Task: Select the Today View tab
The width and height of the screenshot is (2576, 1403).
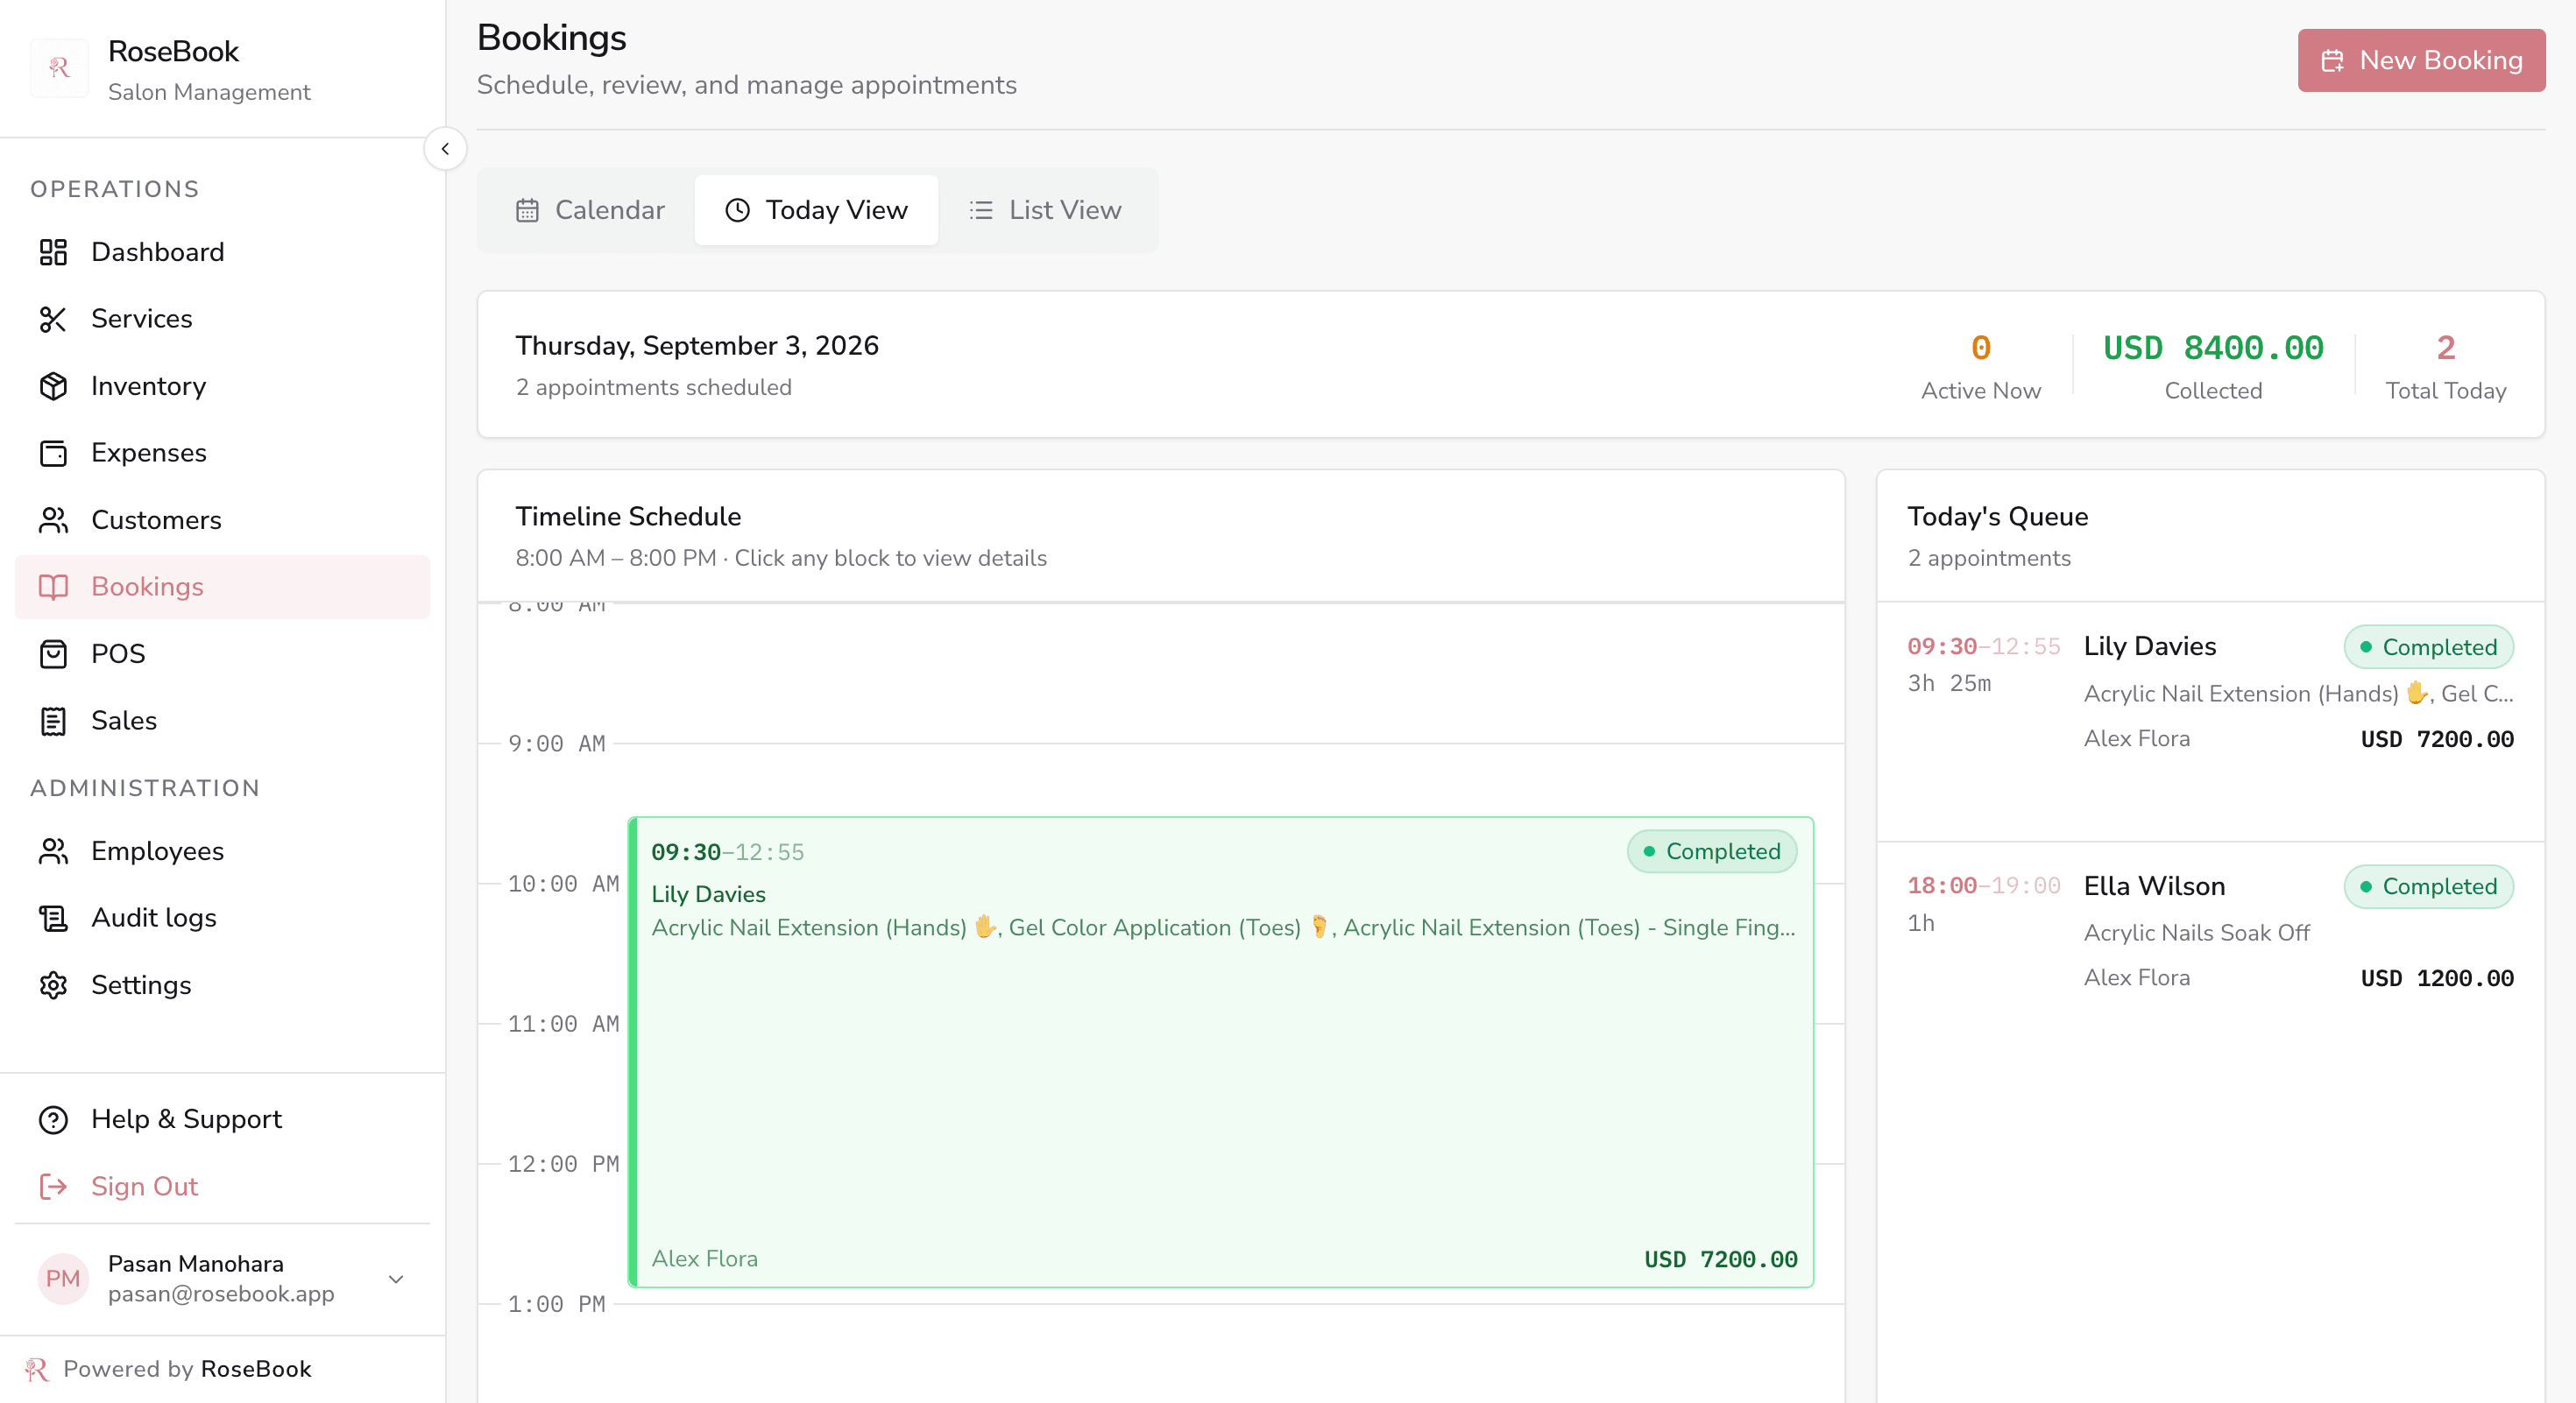Action: point(816,210)
